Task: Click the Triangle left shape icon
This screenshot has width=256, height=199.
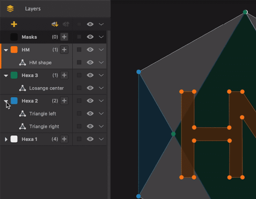Action: pyautogui.click(x=23, y=114)
